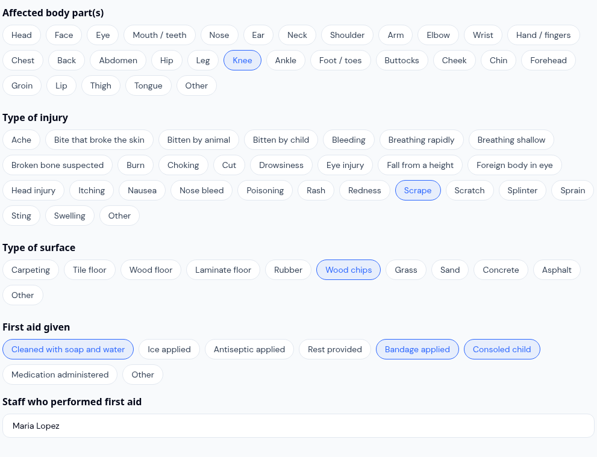Turn off the Consoled child chip
The width and height of the screenshot is (597, 457).
502,349
